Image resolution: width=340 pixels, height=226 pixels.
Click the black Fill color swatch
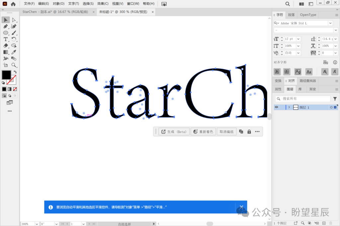point(6,75)
